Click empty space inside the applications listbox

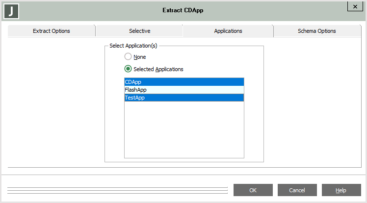(x=183, y=130)
